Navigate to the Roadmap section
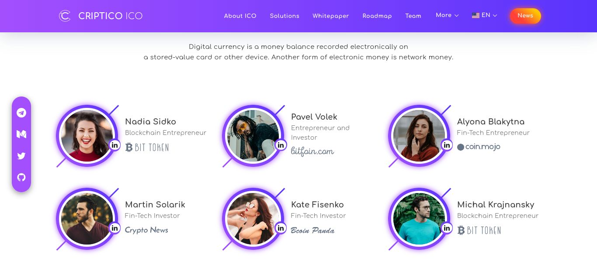This screenshot has width=597, height=276. click(x=377, y=16)
